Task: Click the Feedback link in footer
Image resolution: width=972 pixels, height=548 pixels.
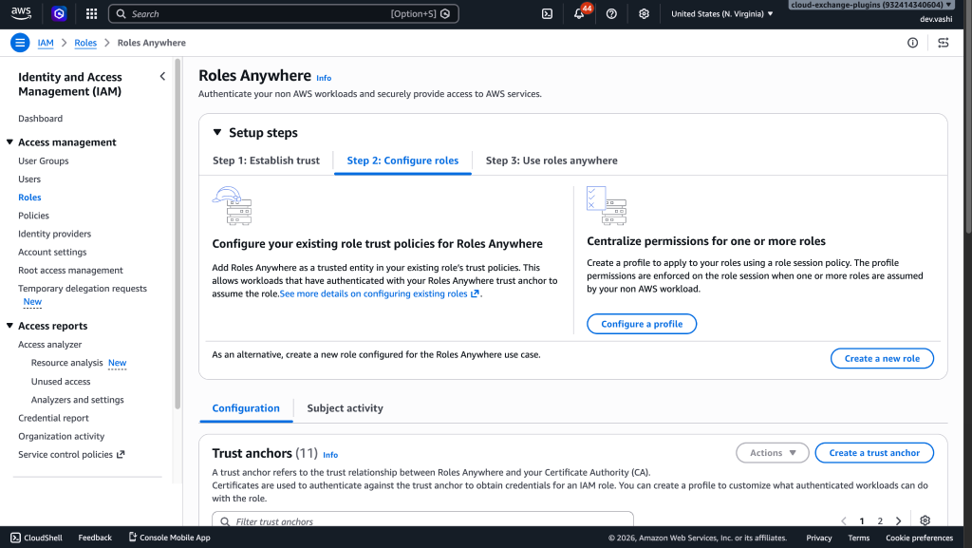Action: 95,538
